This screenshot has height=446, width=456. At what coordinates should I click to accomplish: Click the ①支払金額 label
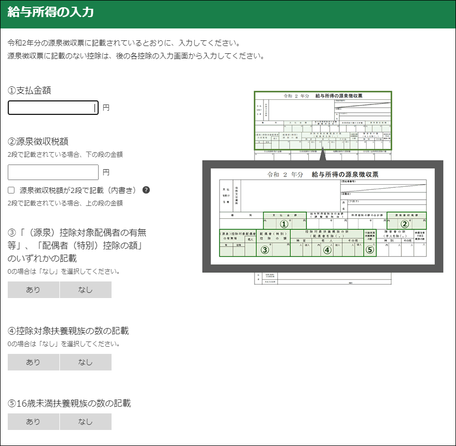tap(29, 91)
